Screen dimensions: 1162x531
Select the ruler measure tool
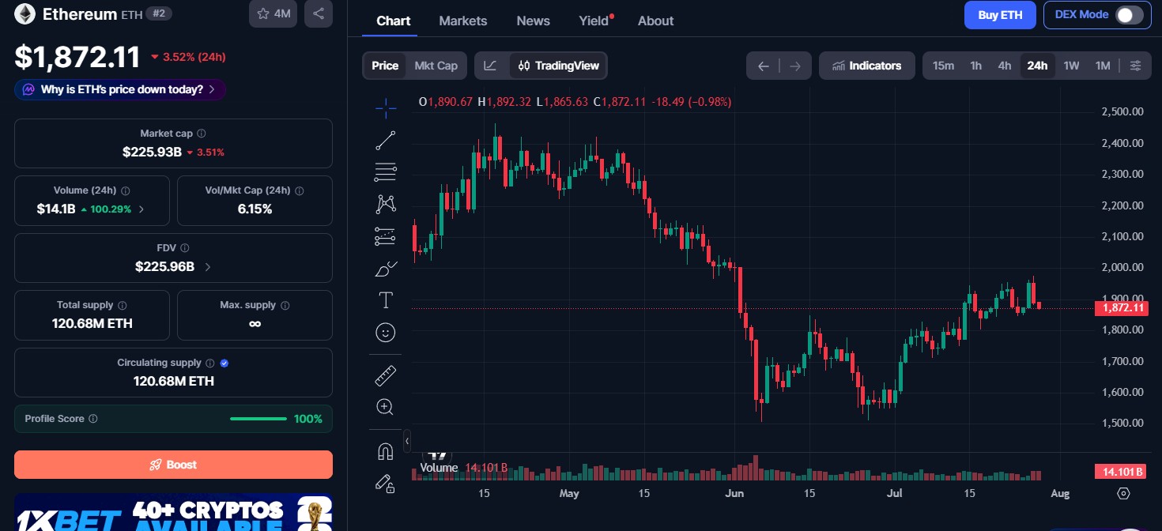point(386,375)
